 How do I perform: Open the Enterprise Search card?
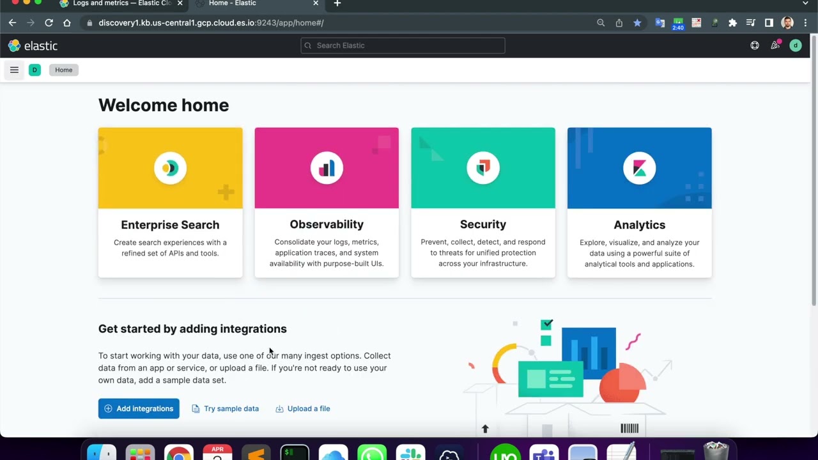[170, 203]
